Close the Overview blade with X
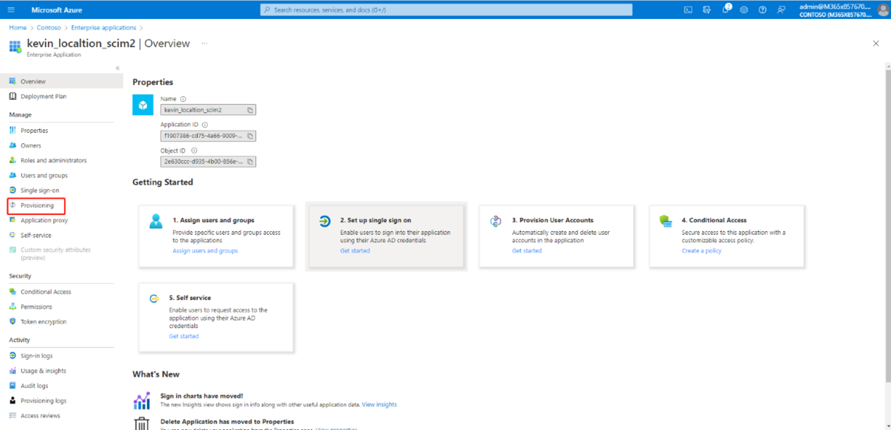Screen dimensions: 891x430 click(876, 44)
